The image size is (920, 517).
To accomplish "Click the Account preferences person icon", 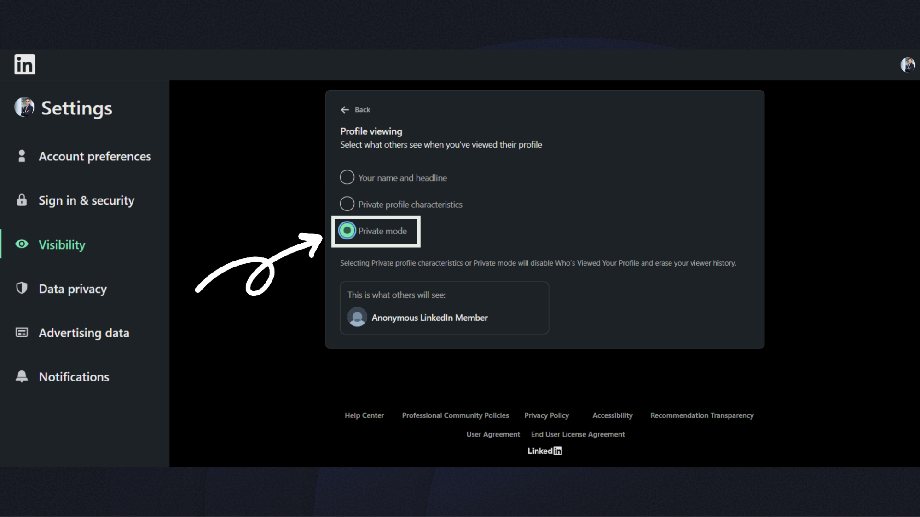I will (x=21, y=156).
